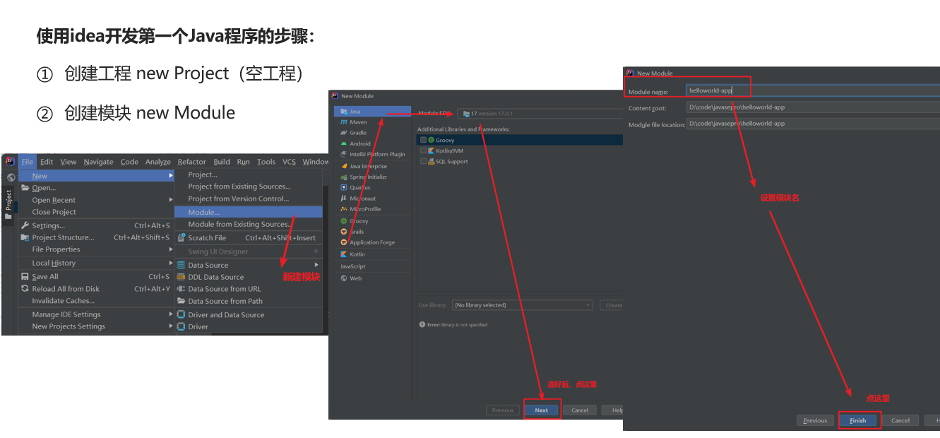Screen dimensions: 940x438
Task: Open the Build menu
Action: (x=222, y=162)
